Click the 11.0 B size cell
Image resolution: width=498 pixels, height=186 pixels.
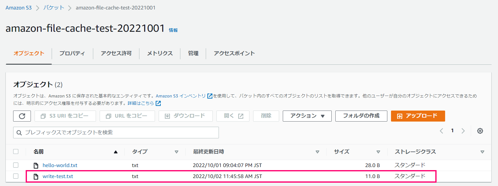[x=372, y=176]
